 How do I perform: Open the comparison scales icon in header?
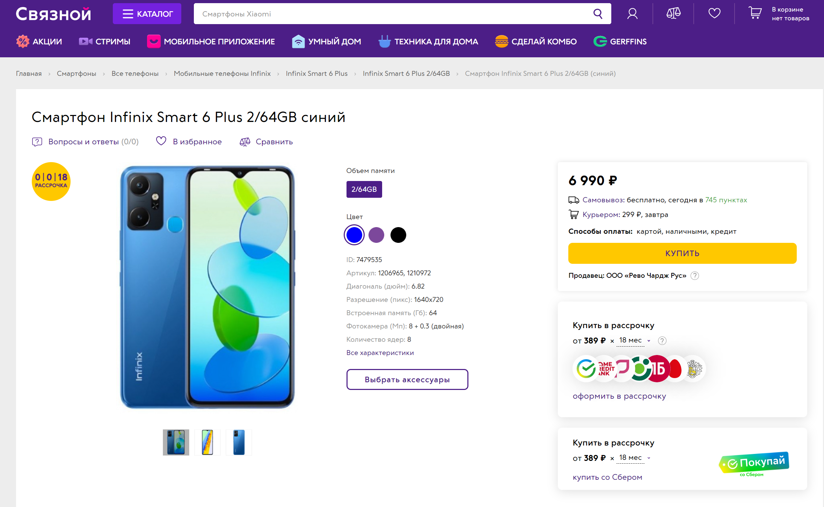673,14
